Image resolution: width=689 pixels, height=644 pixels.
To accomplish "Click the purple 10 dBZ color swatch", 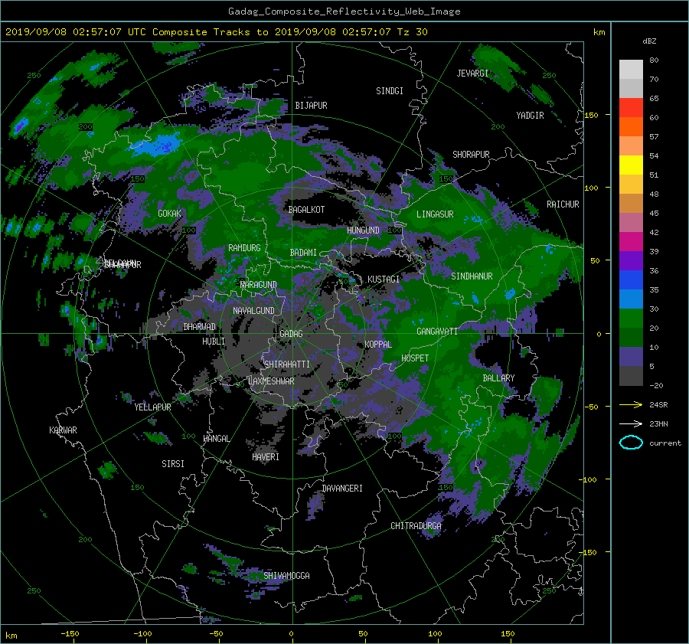I will pos(631,356).
